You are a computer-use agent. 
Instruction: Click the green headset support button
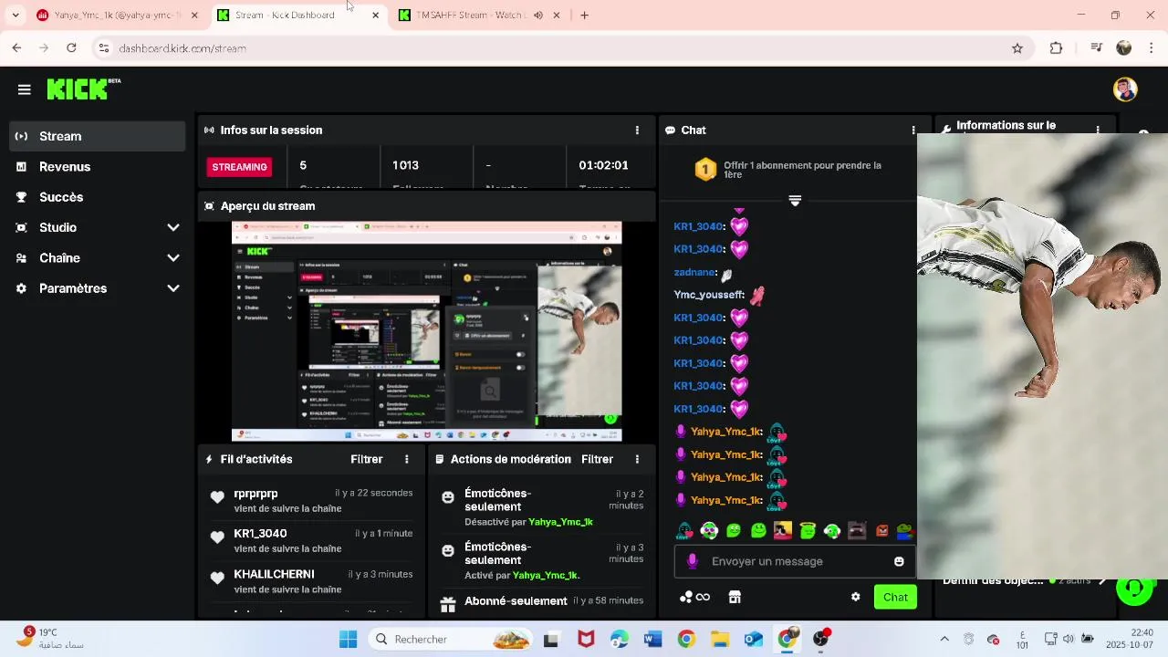pos(1134,589)
